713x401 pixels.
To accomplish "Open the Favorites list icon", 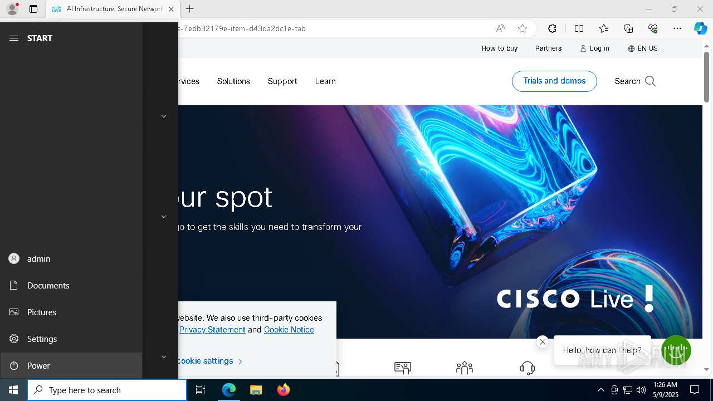I will tap(604, 28).
